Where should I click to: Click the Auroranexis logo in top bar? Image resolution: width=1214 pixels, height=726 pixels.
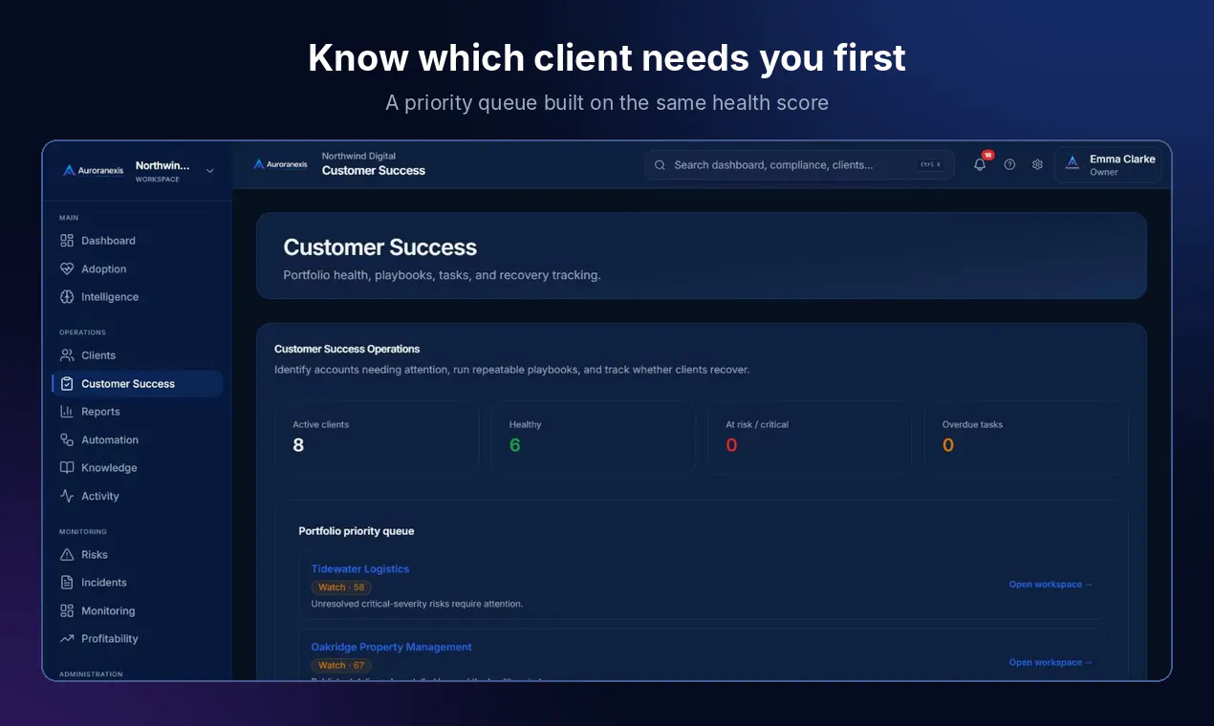tap(280, 164)
